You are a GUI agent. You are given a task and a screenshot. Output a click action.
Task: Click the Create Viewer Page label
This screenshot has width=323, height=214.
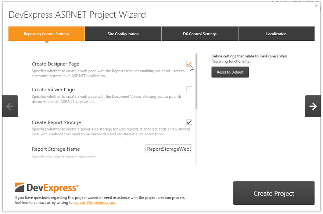point(53,89)
